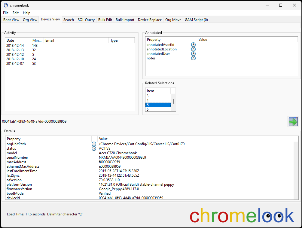302x228 pixels.
Task: Click the history clock icon for orgUnitPath
Action: click(94, 144)
